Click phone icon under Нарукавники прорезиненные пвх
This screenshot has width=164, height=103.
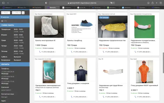104,52
